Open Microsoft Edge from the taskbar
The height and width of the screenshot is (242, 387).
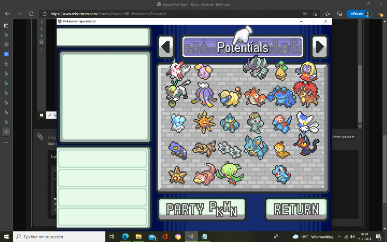click(x=125, y=237)
